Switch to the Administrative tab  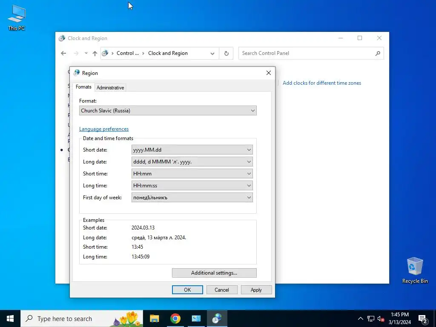coord(110,88)
